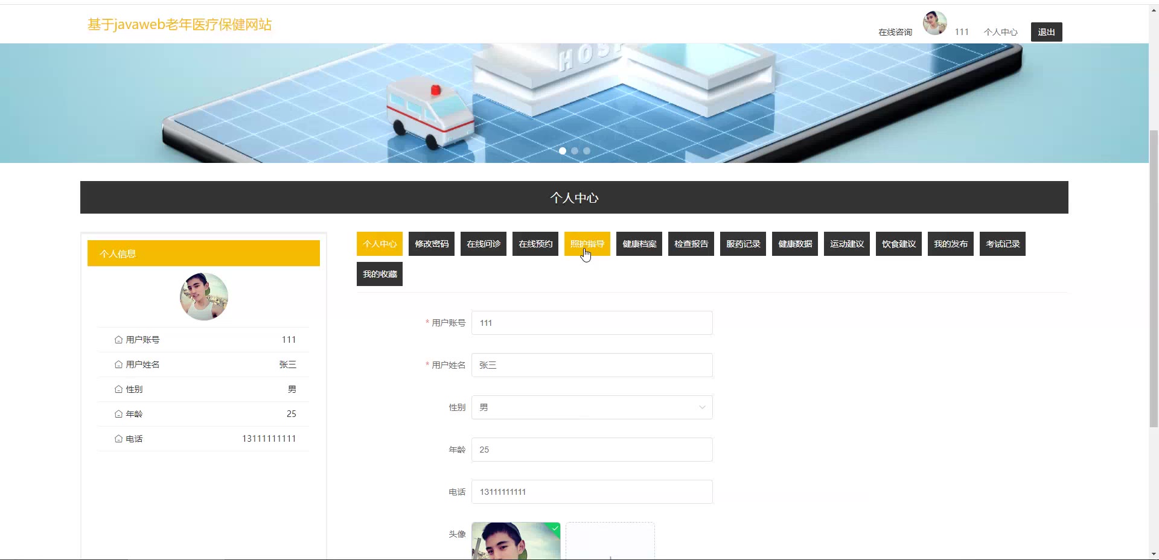
Task: Click the 退出 logout button
Action: point(1047,32)
